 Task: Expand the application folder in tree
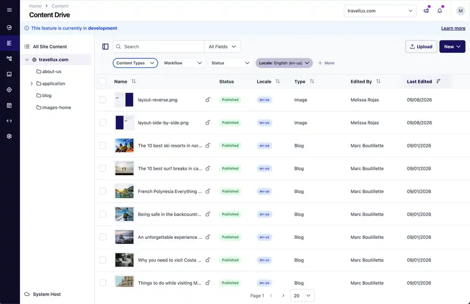pyautogui.click(x=32, y=84)
